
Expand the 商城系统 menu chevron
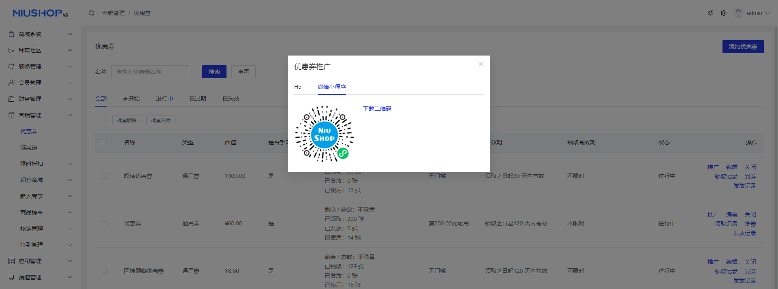[x=70, y=34]
